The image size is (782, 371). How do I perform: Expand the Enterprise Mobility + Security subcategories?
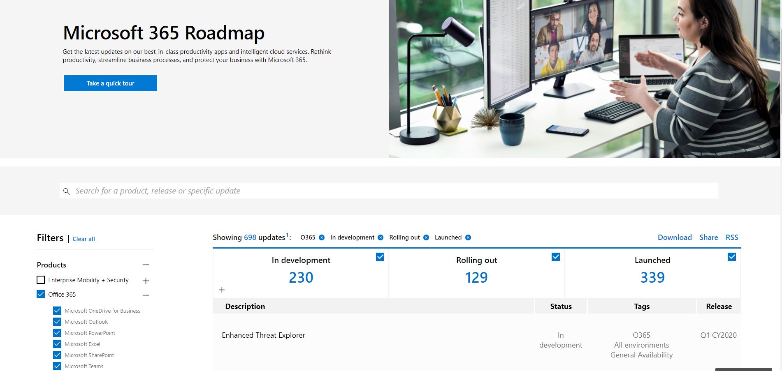pyautogui.click(x=145, y=280)
